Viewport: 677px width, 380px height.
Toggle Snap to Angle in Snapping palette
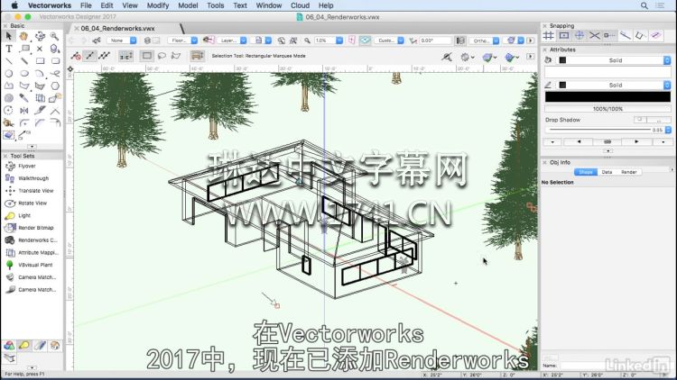click(x=580, y=36)
